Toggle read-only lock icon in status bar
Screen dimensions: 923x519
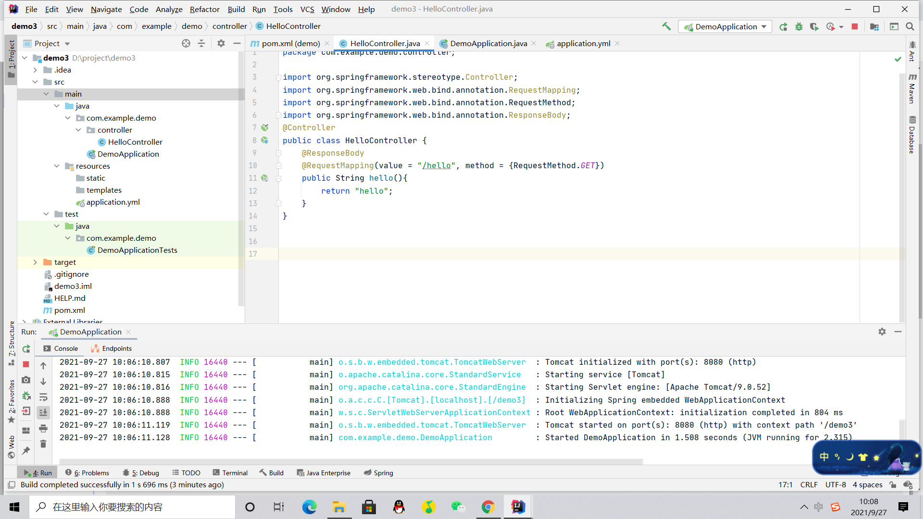pos(893,485)
